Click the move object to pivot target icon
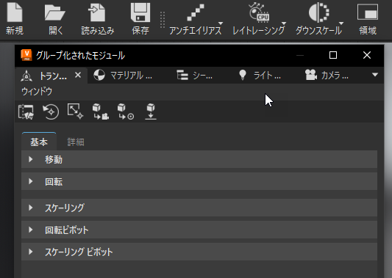Screen dimensions: 392x278 click(x=126, y=111)
